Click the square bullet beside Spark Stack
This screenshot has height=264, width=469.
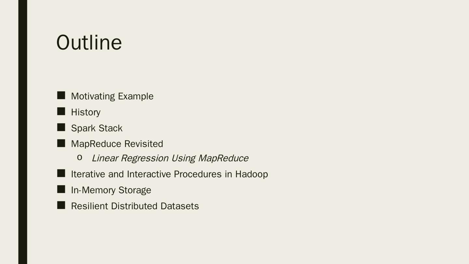coord(61,127)
